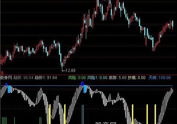Viewport: 177px width, 124px height.
Task: Click the second light-blue risk bar
Action: click(85, 89)
